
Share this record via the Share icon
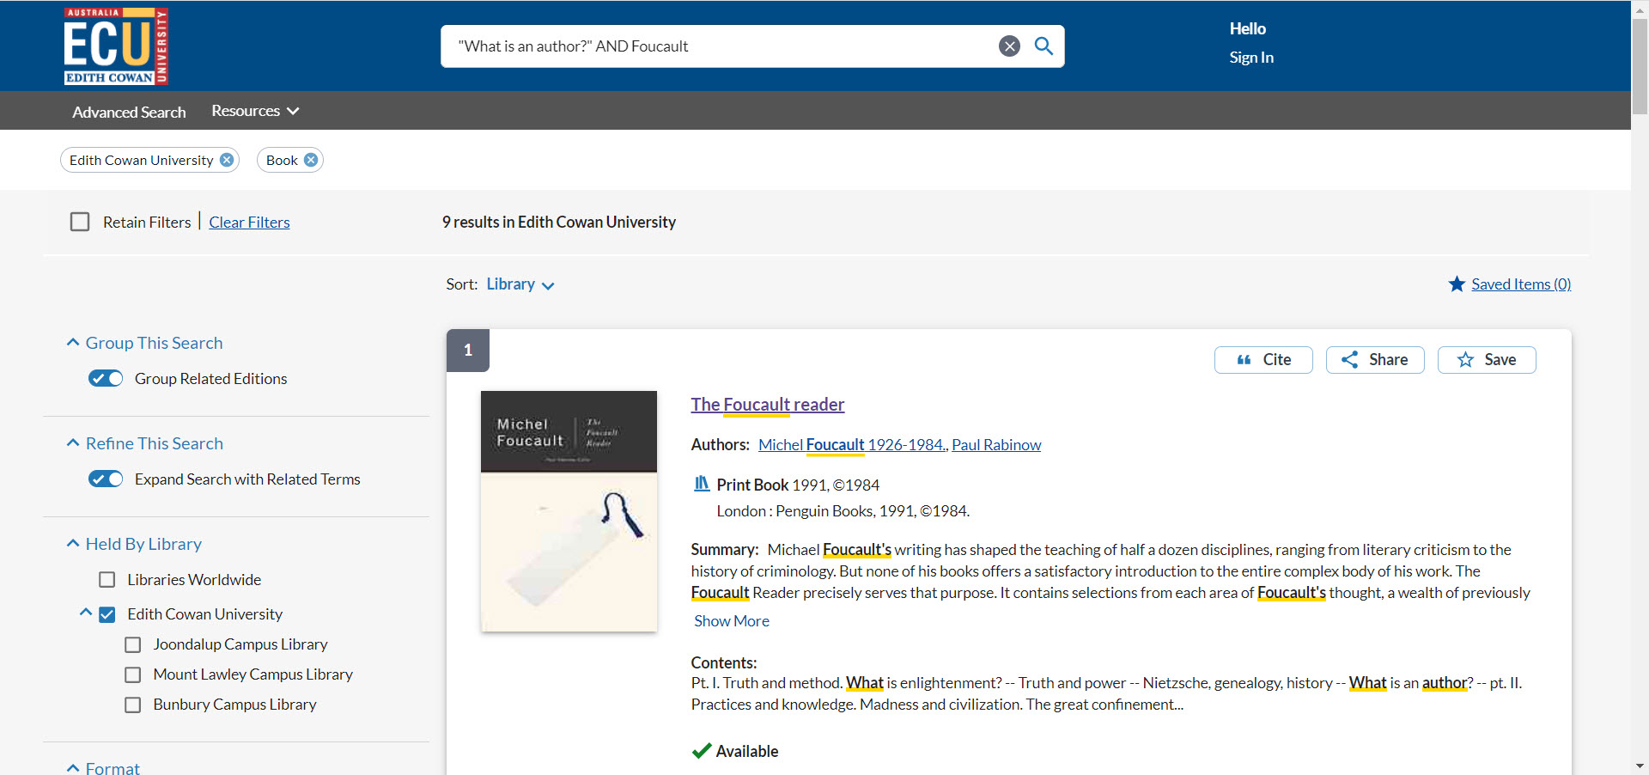tap(1374, 360)
